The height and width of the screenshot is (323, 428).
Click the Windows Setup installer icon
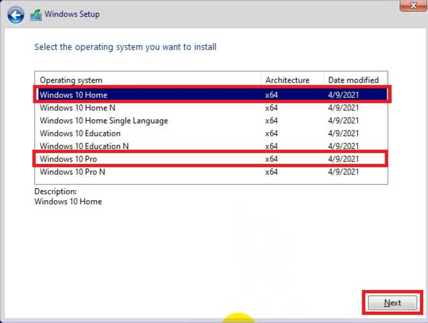(x=36, y=15)
